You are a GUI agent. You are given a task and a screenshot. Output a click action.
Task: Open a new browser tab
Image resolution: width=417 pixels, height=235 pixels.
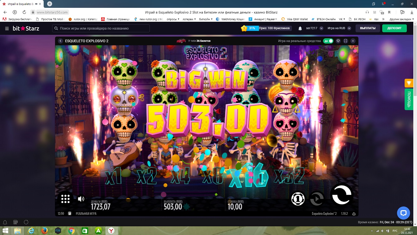[50, 4]
